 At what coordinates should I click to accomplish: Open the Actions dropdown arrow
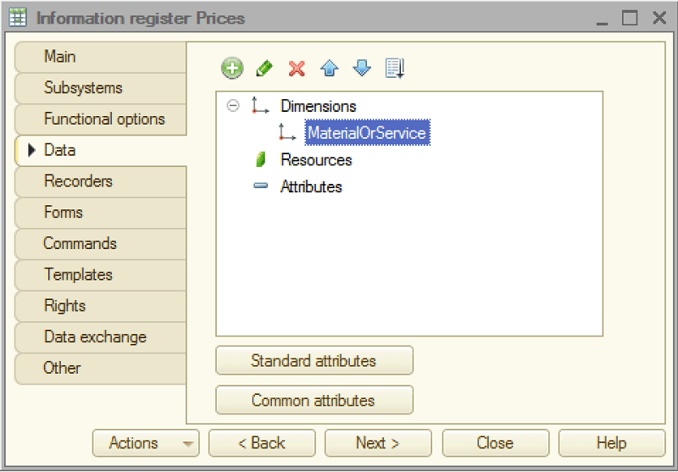pos(187,443)
